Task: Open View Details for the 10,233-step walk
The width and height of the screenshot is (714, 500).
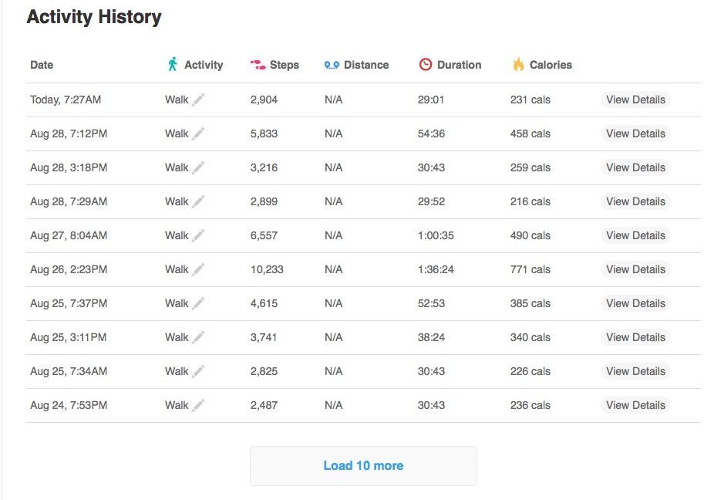Action: pos(635,269)
